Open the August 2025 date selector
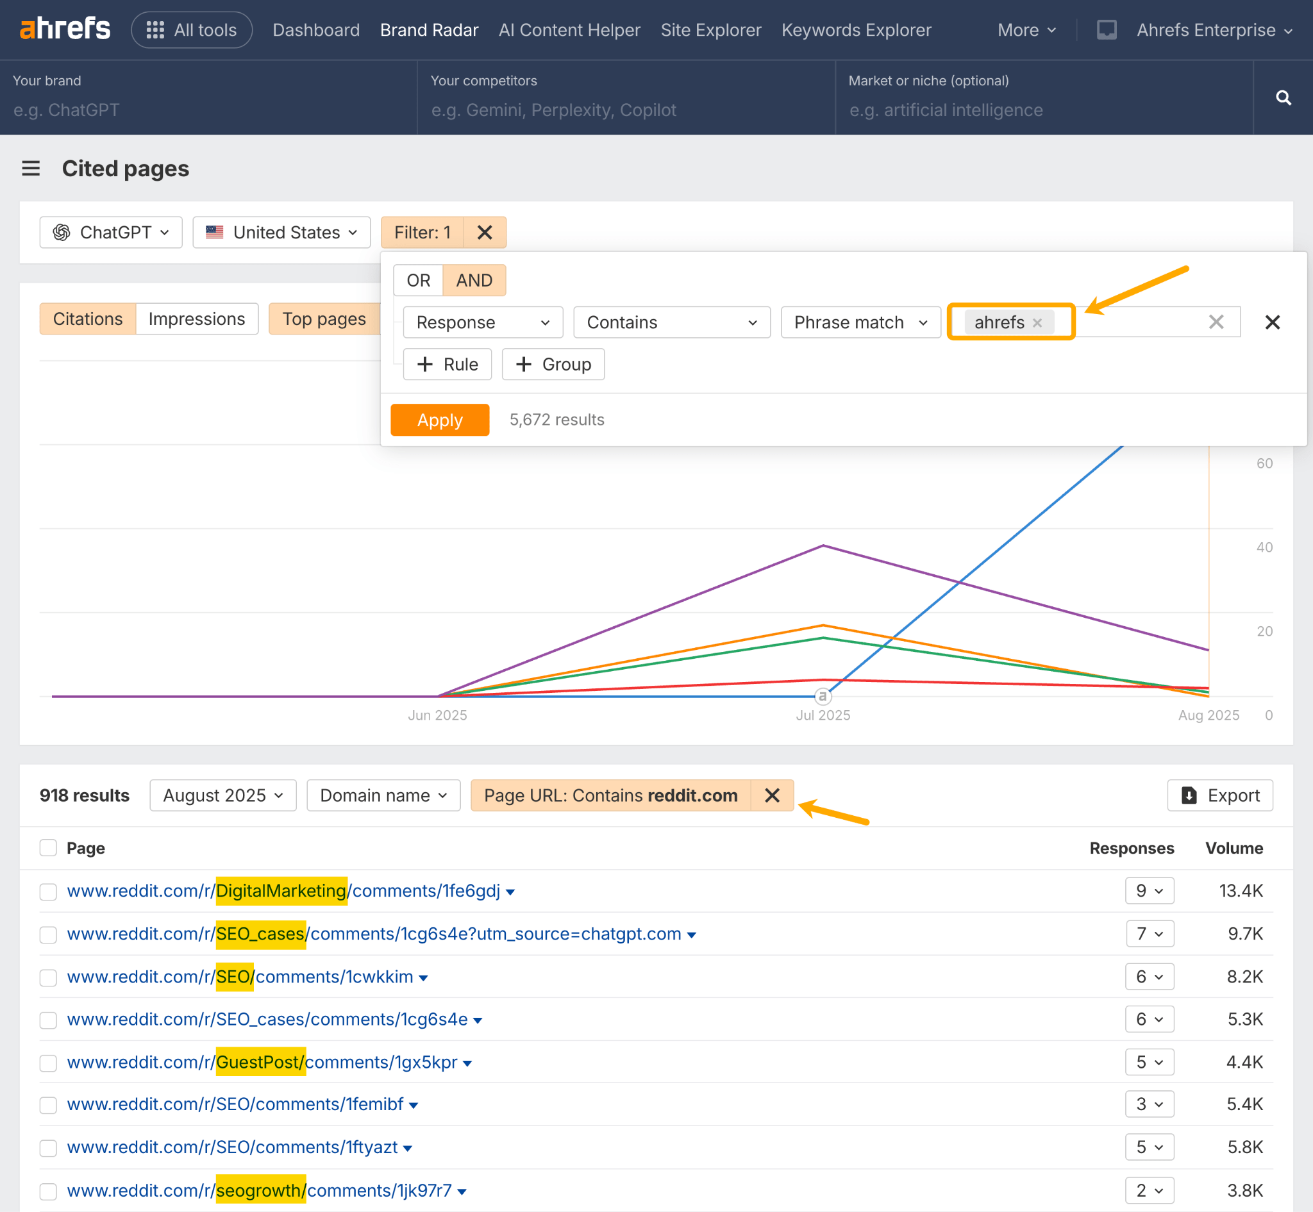The image size is (1313, 1212). click(222, 795)
